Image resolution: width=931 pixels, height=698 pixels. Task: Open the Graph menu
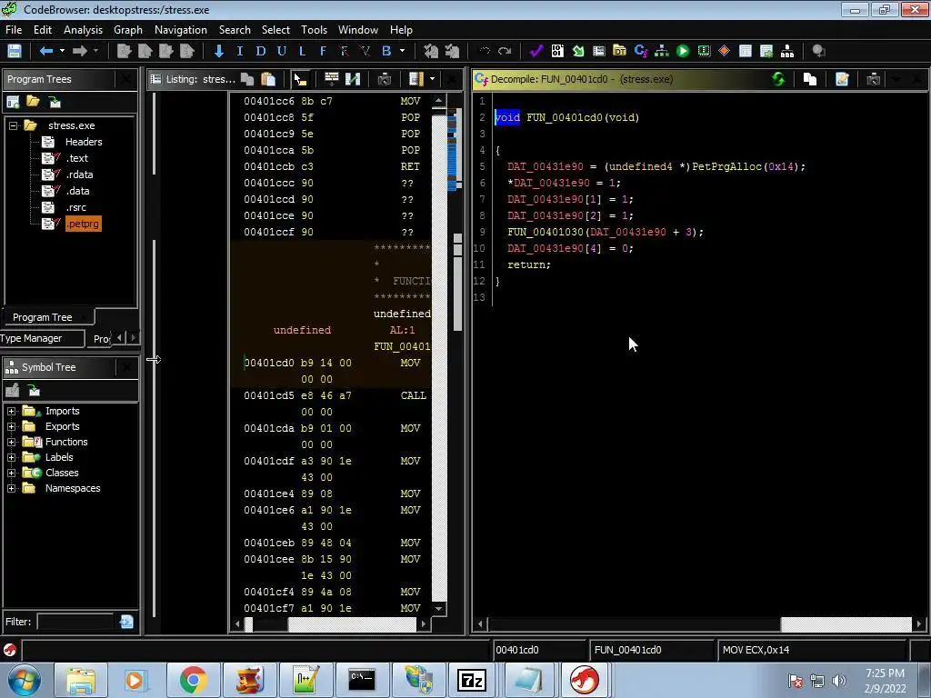pyautogui.click(x=127, y=30)
